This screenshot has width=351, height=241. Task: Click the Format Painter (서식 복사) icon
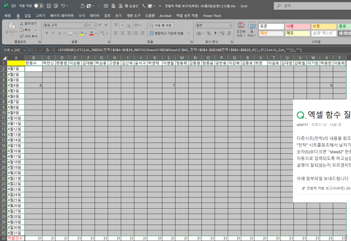(x=22, y=36)
